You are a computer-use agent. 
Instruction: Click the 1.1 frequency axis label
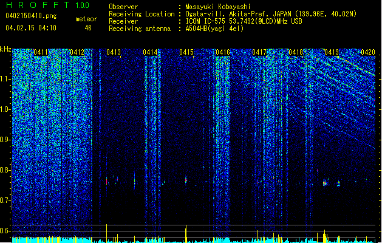point(5,79)
